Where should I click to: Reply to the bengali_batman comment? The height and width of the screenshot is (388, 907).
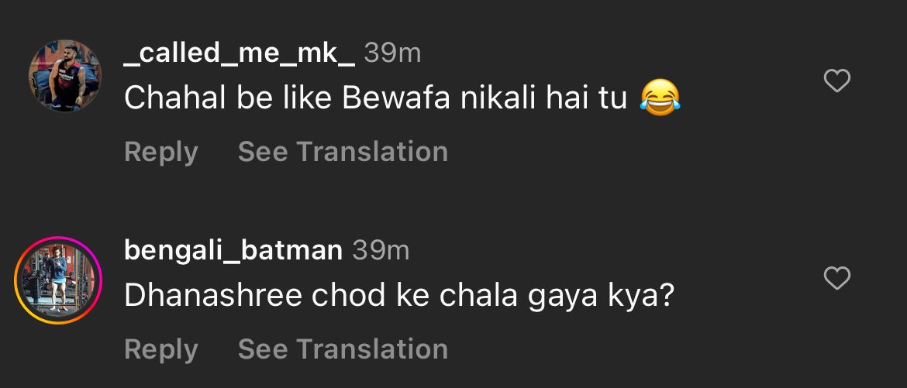(160, 349)
